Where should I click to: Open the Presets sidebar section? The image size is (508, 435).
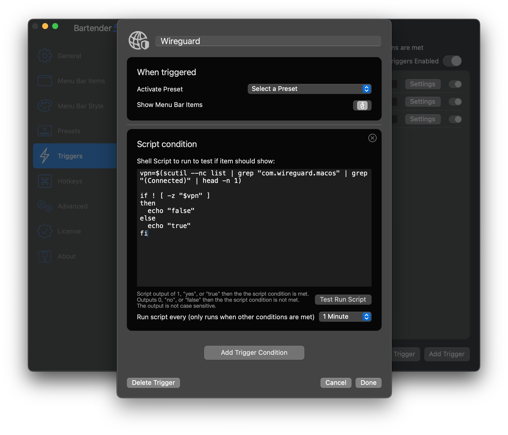[75, 131]
